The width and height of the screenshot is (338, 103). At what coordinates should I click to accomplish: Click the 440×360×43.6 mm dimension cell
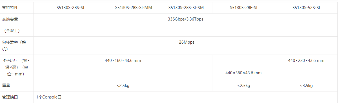point(243,73)
